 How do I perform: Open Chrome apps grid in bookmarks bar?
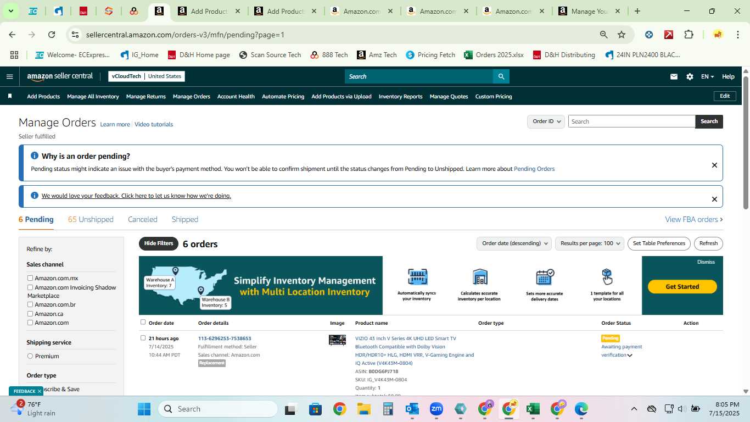pyautogui.click(x=14, y=55)
